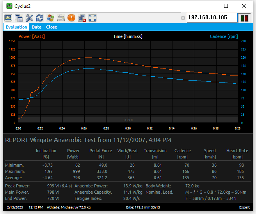Toggle the small checkbox beside the IP address
256x214 pixels.
(183, 18)
